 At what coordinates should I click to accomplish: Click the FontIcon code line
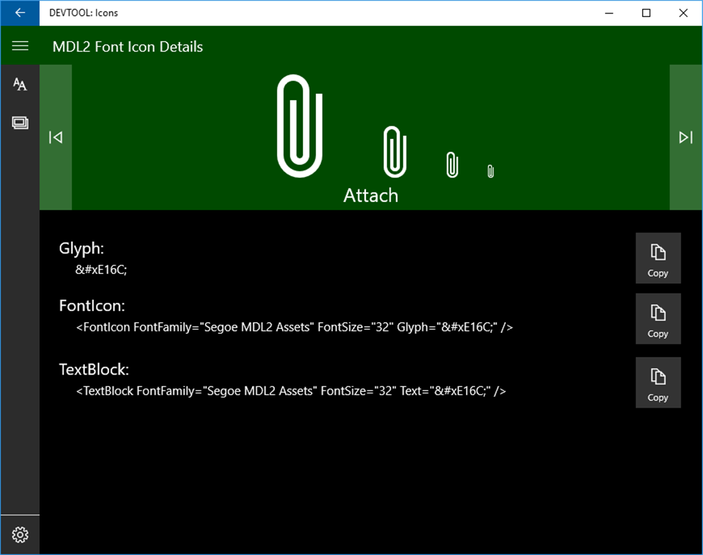tap(294, 328)
